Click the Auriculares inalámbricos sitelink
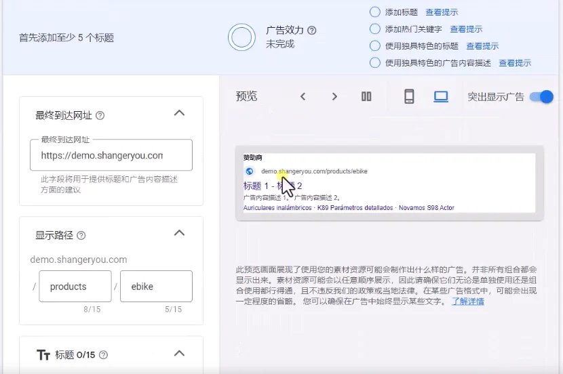This screenshot has height=374, width=563. tap(277, 207)
